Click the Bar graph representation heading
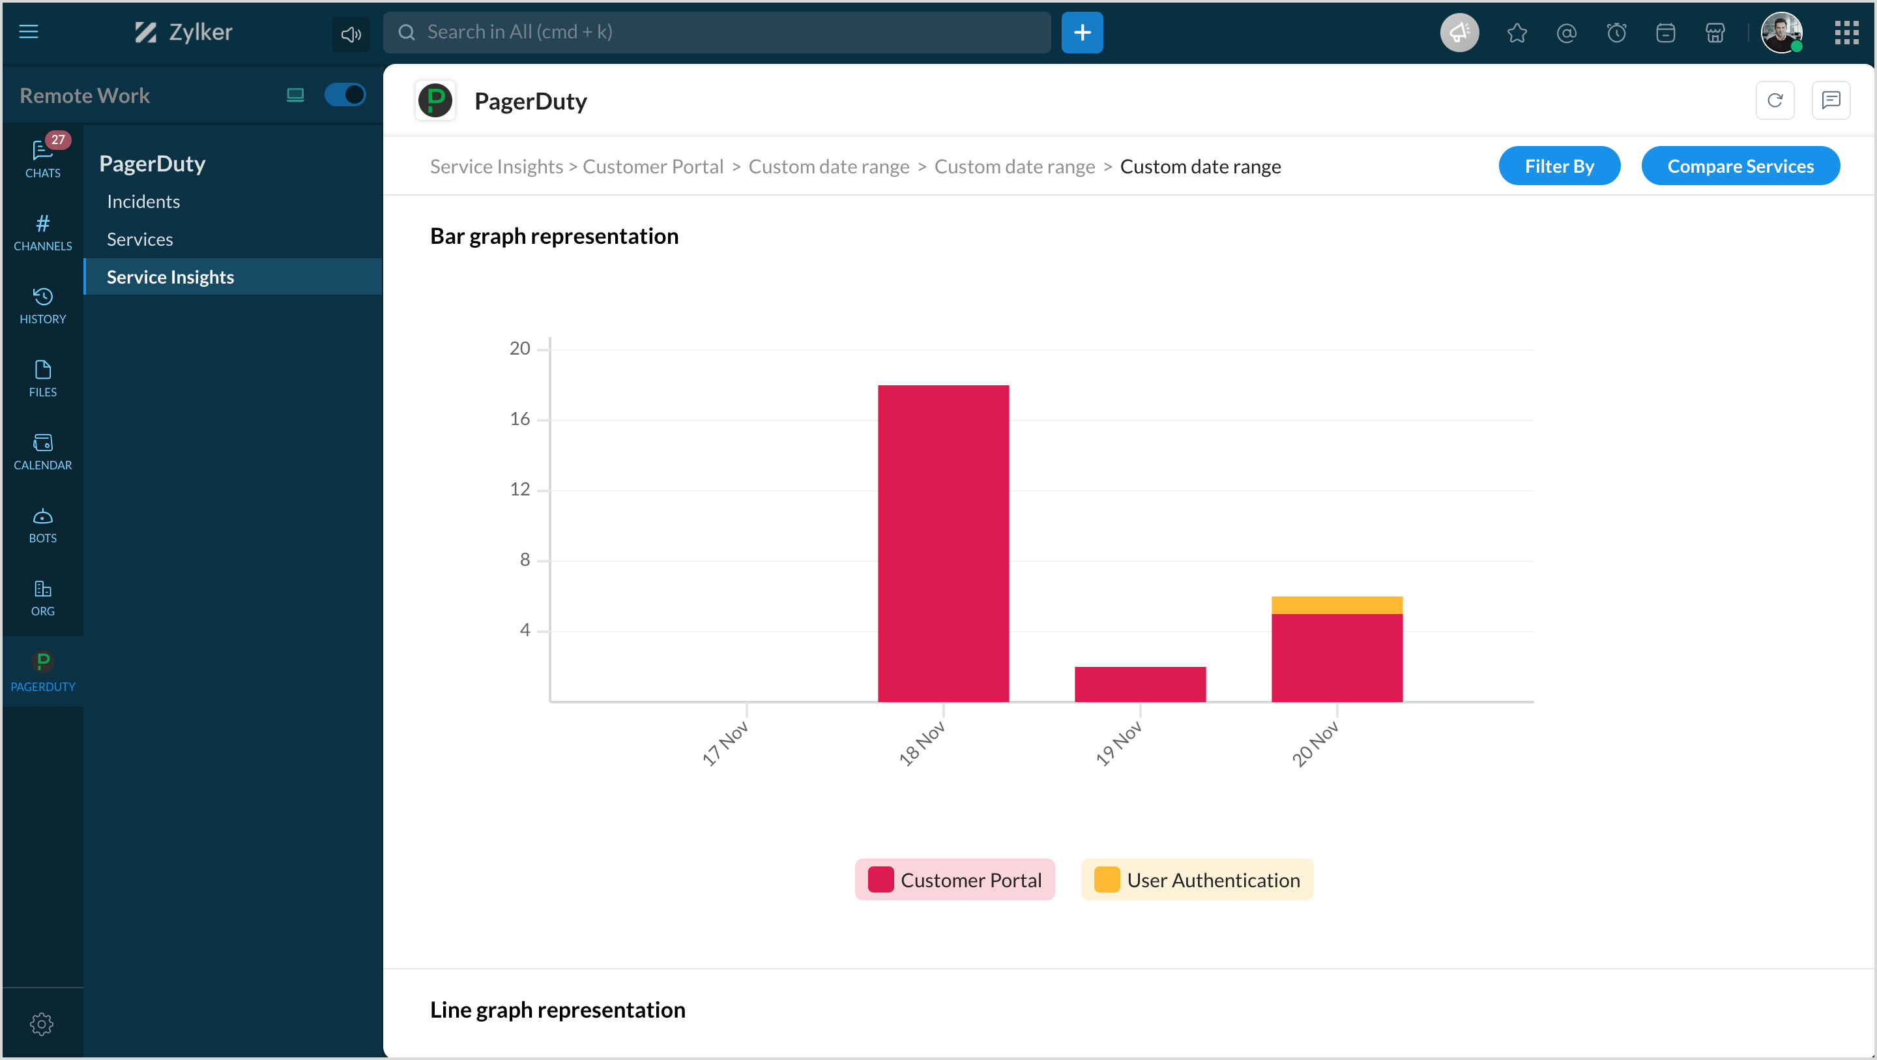The width and height of the screenshot is (1877, 1060). (x=554, y=235)
